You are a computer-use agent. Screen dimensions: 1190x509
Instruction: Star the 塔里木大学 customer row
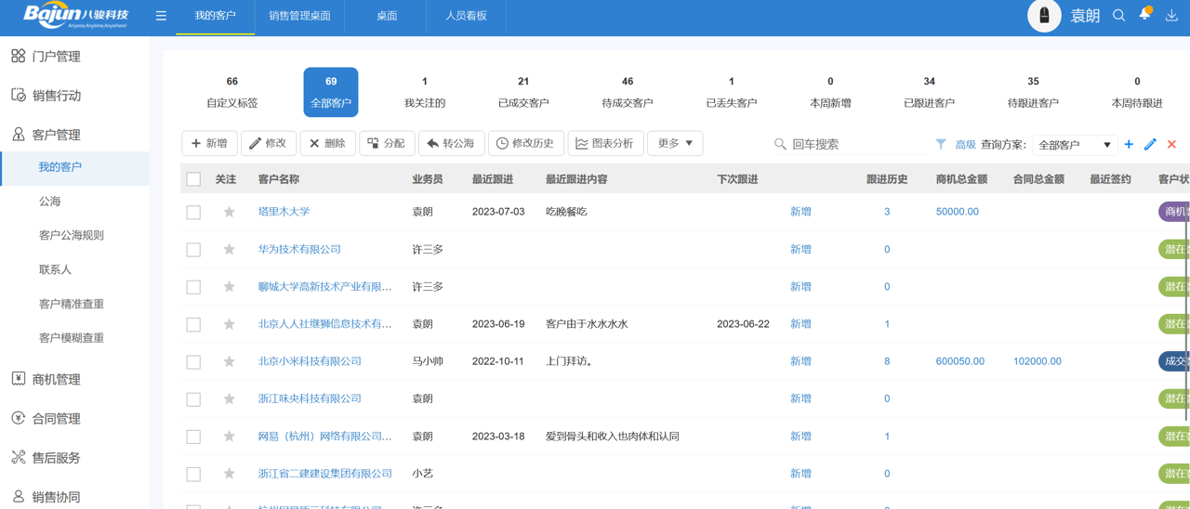(x=229, y=212)
